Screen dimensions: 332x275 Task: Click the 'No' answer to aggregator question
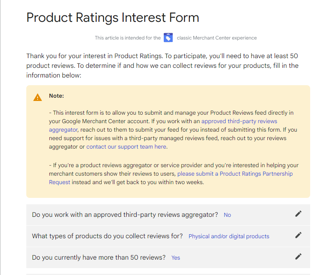point(227,215)
